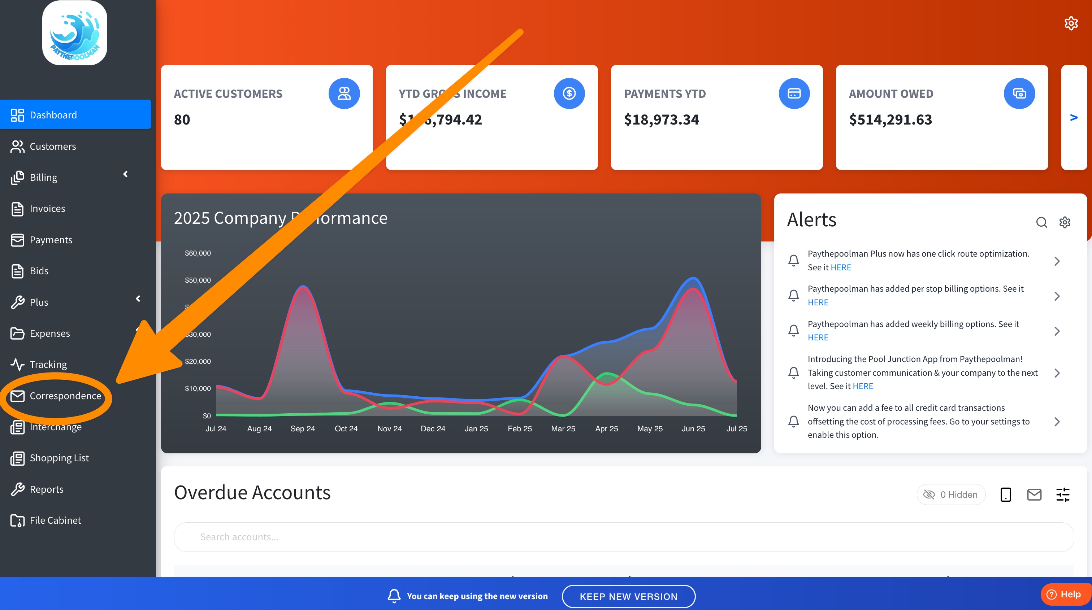Open Overdue Accounts filter sliders icon
The height and width of the screenshot is (610, 1092).
click(1062, 494)
